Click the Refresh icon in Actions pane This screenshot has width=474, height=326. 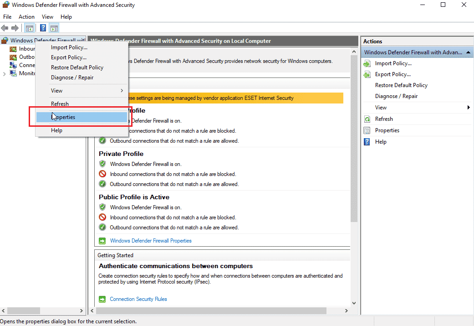click(367, 119)
